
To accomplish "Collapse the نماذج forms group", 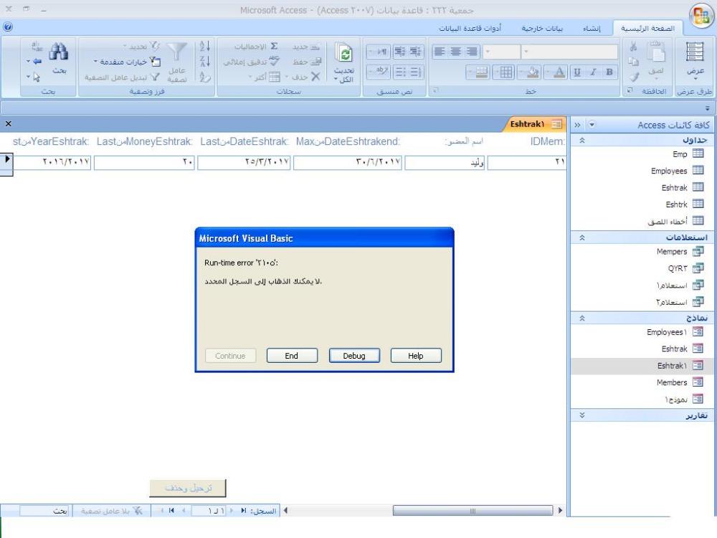I will (582, 318).
